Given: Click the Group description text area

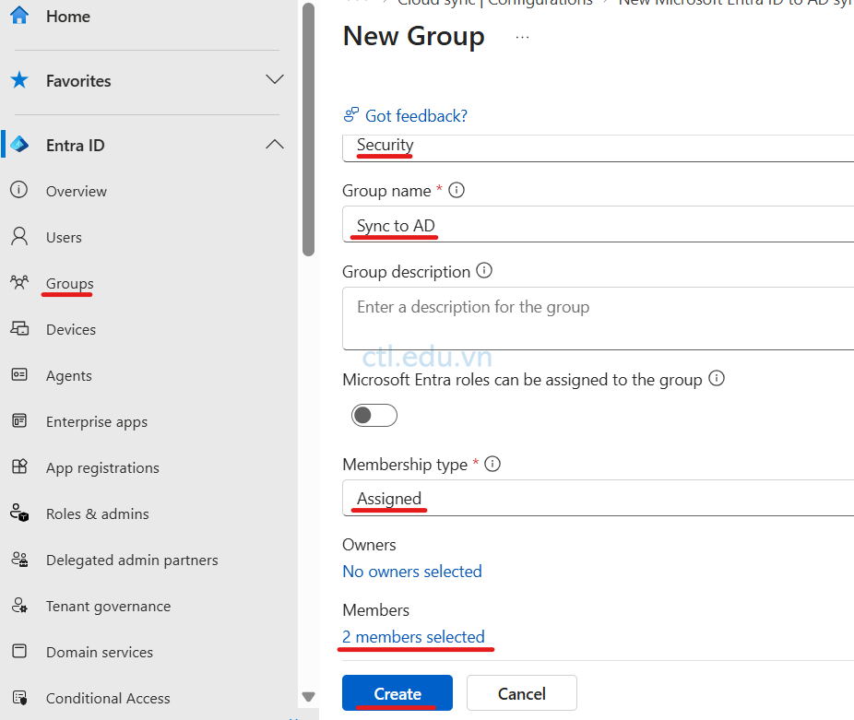Looking at the screenshot, I should click(598, 318).
